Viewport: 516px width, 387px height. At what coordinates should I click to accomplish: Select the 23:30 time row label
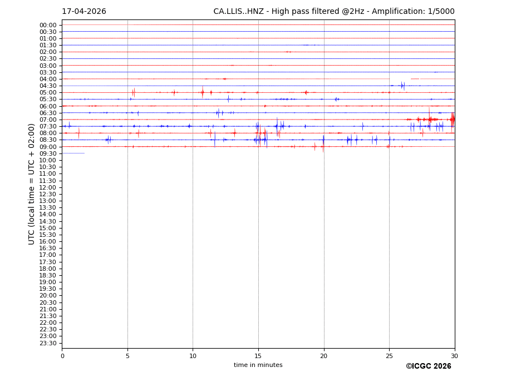tap(48, 344)
